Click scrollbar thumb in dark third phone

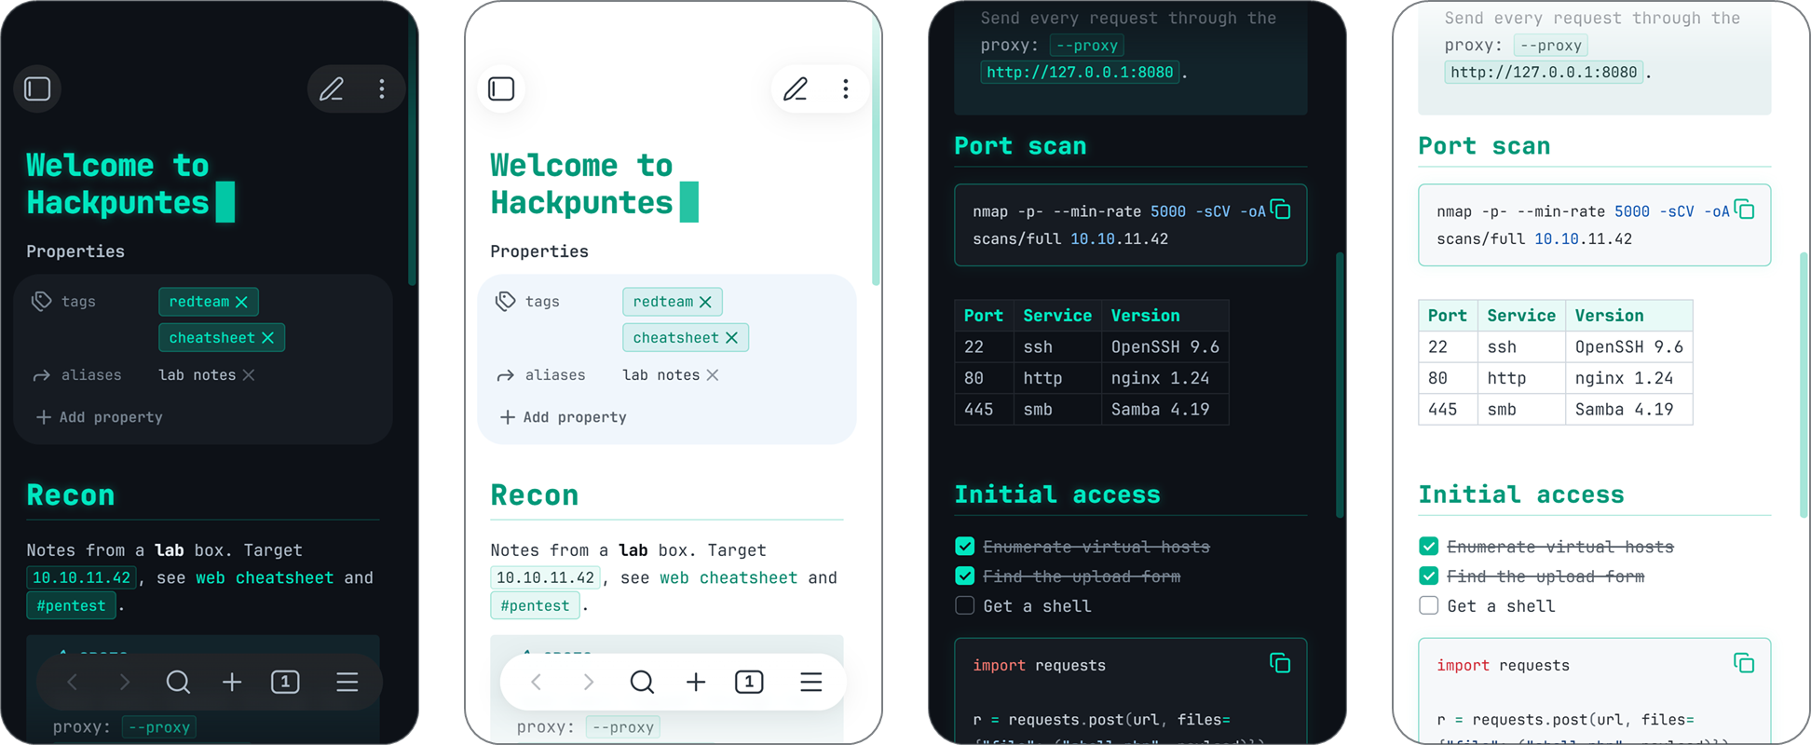point(1340,385)
